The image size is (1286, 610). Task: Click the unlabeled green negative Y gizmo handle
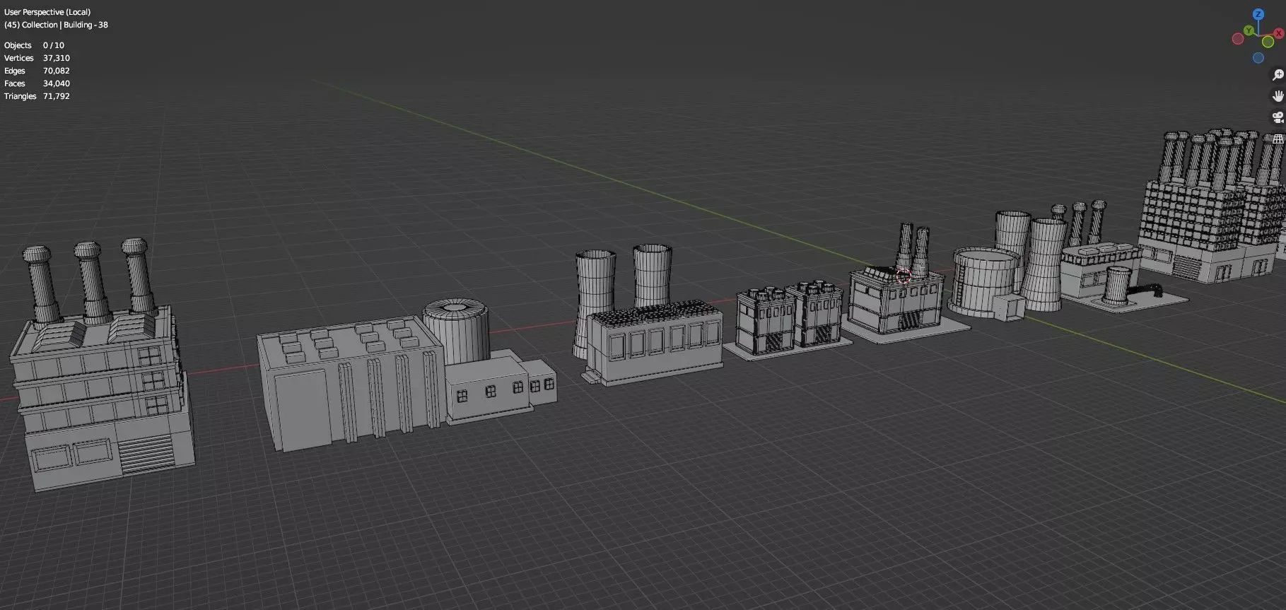click(1268, 42)
